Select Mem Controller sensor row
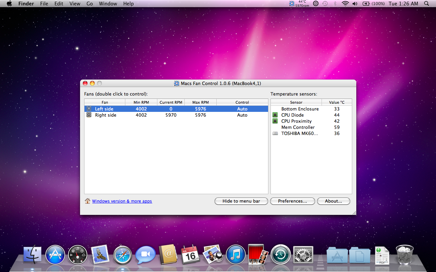The height and width of the screenshot is (272, 436). coord(311,127)
